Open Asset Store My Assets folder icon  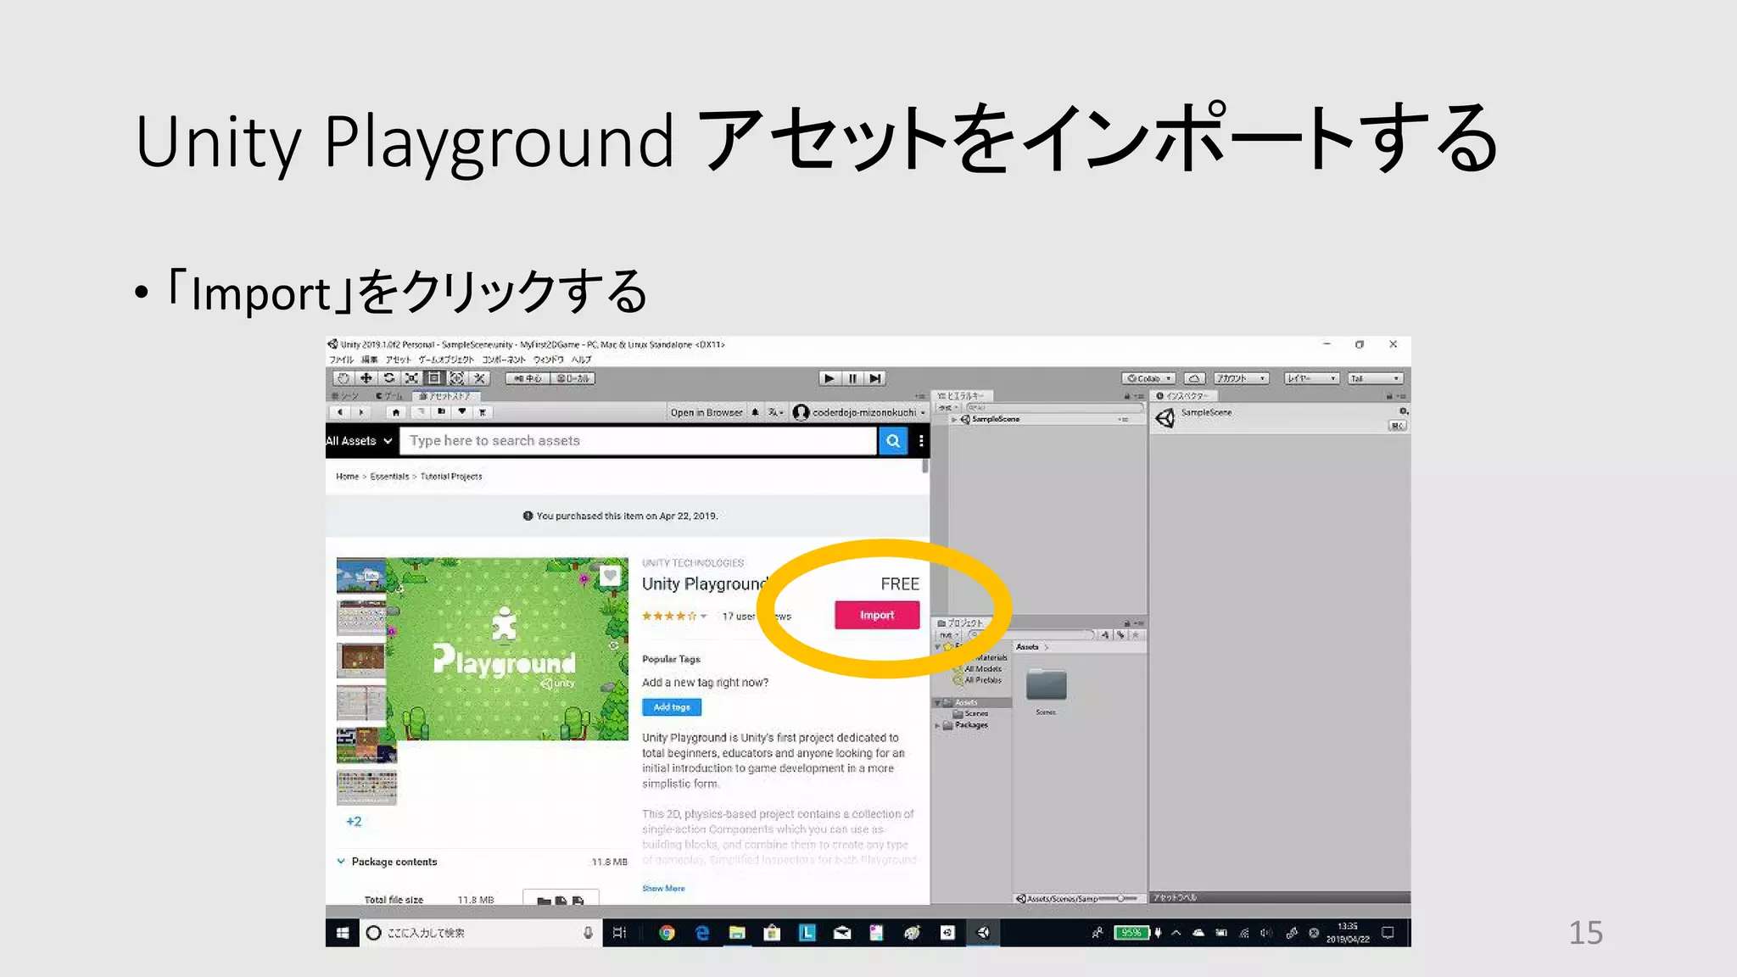pyautogui.click(x=441, y=412)
